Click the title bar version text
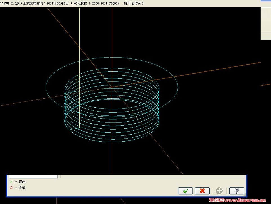Viewport: 271px width, 204px height. [x=72, y=3]
